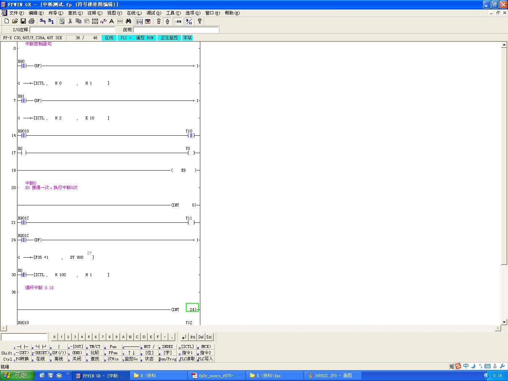Screen dimensions: 508x381
Task: Toggle the RUN mode toolbar button
Action: pyautogui.click(x=178, y=21)
